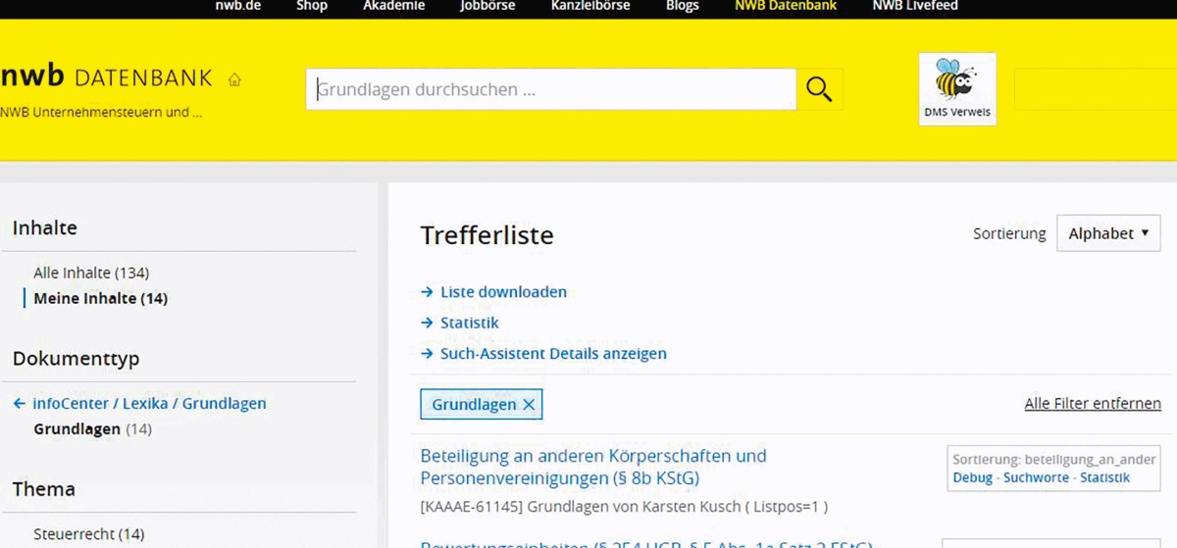Remove the Grundlagen filter chip
The height and width of the screenshot is (548, 1177).
coord(529,405)
